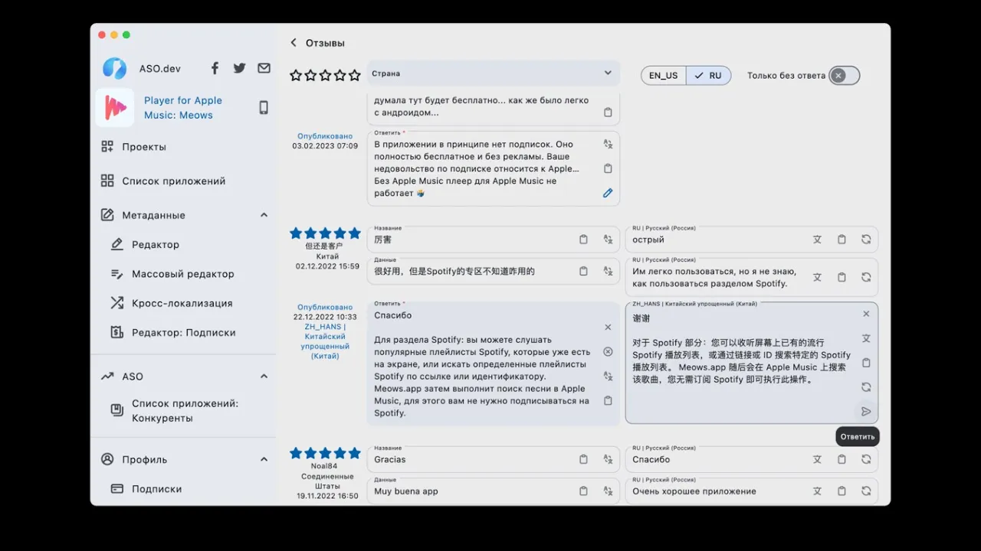Open the Facebook link icon
The image size is (981, 551).
(x=215, y=68)
